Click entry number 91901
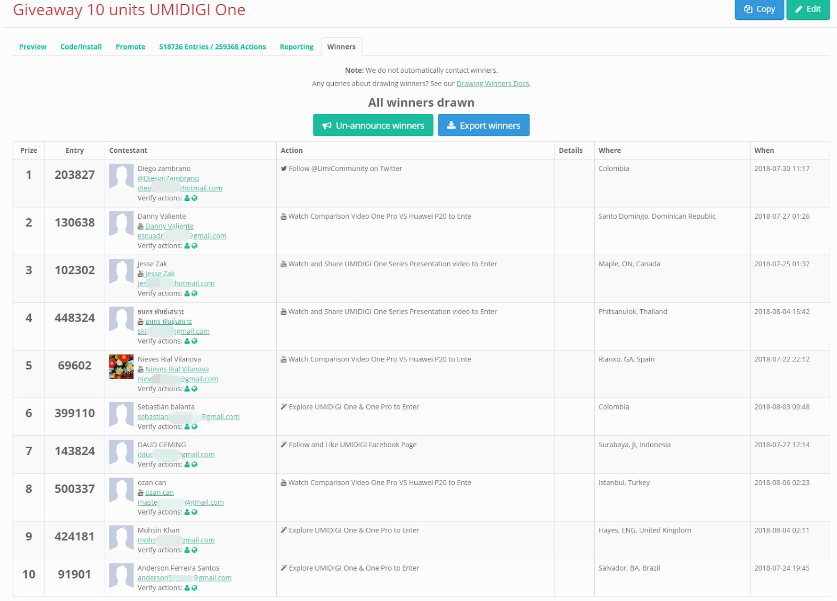The image size is (837, 601). pos(74,574)
